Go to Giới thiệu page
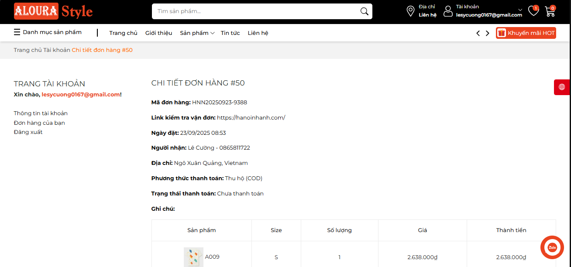The image size is (571, 267). pyautogui.click(x=158, y=33)
